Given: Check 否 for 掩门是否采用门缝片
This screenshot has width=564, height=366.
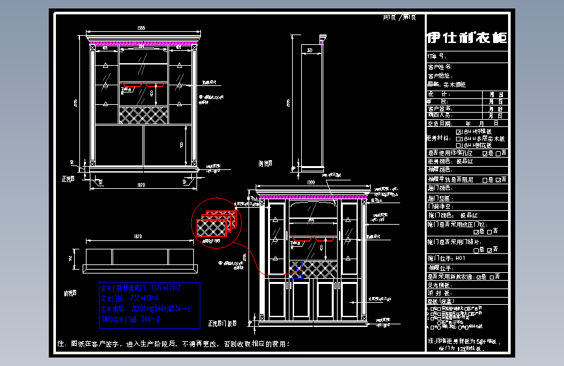Looking at the screenshot, I should tap(490, 250).
